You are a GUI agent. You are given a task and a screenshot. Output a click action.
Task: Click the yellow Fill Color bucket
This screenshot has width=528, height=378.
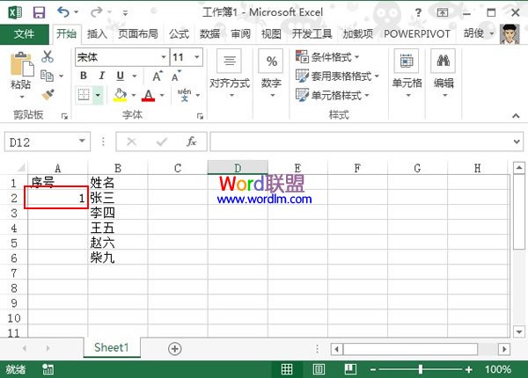[x=121, y=95]
